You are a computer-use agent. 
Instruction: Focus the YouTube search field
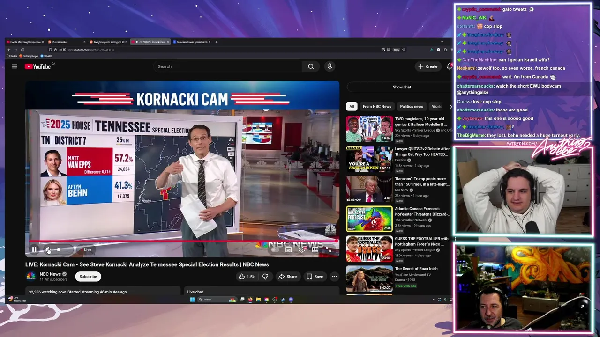tap(228, 66)
